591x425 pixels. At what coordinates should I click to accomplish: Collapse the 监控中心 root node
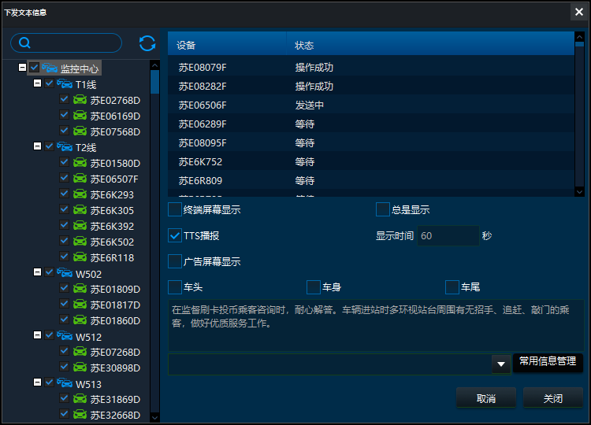pyautogui.click(x=22, y=68)
